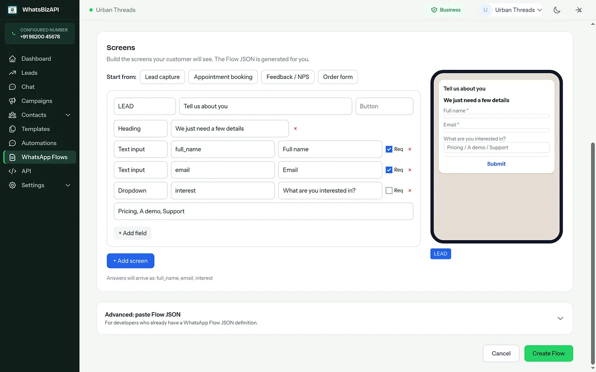Uncheck Req for the Full name field
This screenshot has height=372, width=596.
[x=389, y=149]
